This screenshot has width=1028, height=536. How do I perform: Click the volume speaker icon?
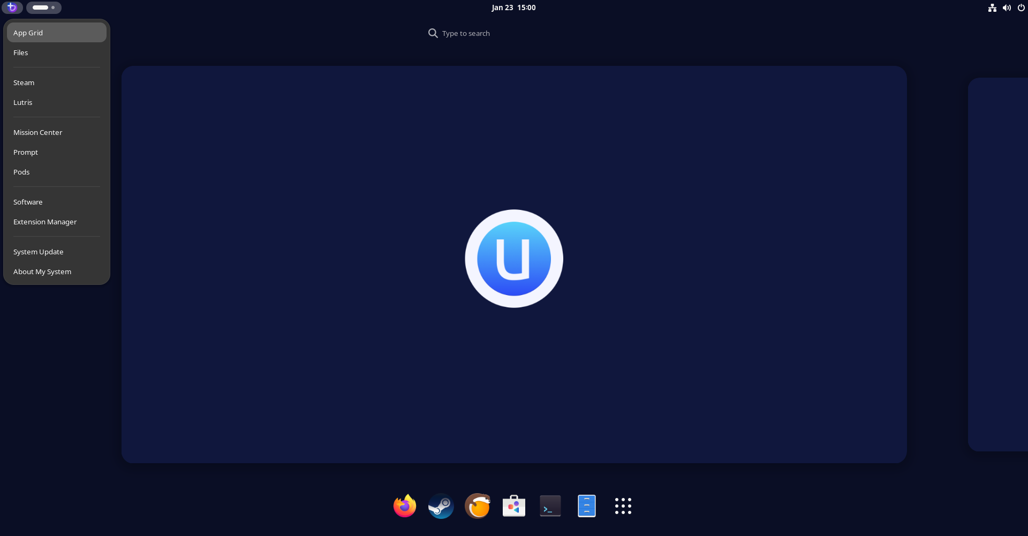(x=1007, y=7)
